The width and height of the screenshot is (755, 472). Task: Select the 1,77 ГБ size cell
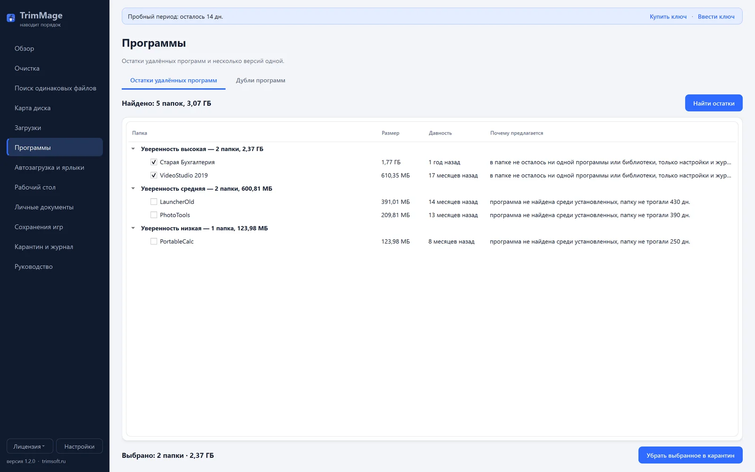[x=391, y=162]
